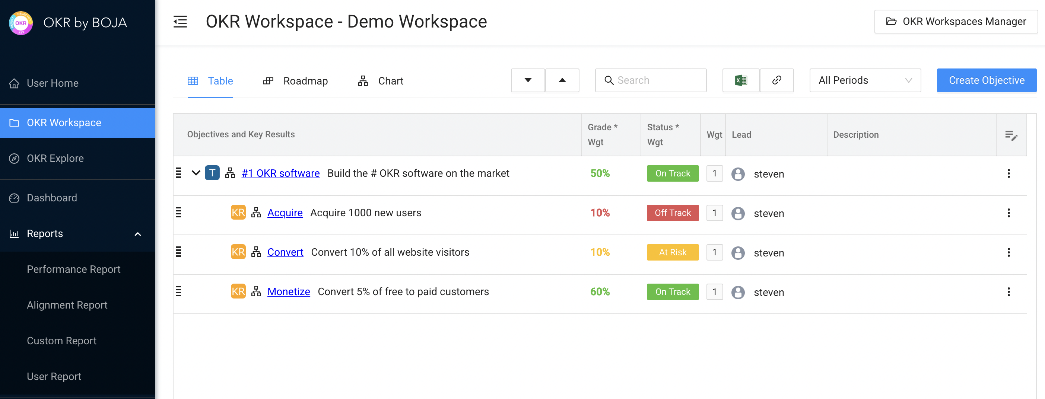Image resolution: width=1045 pixels, height=399 pixels.
Task: Go to User Home in sidebar
Action: (77, 83)
